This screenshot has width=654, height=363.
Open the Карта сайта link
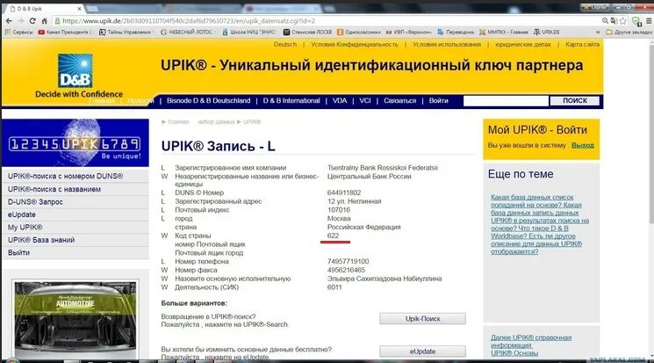tap(582, 44)
